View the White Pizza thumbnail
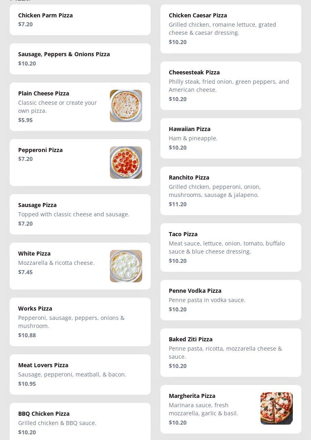Image resolution: width=311 pixels, height=440 pixels. (126, 266)
